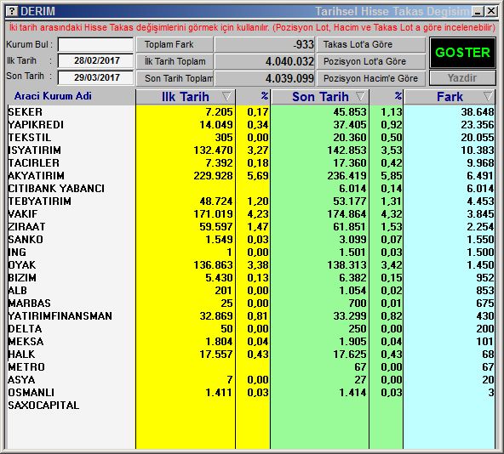Select the SANKO row
The width and height of the screenshot is (504, 454).
tap(250, 239)
